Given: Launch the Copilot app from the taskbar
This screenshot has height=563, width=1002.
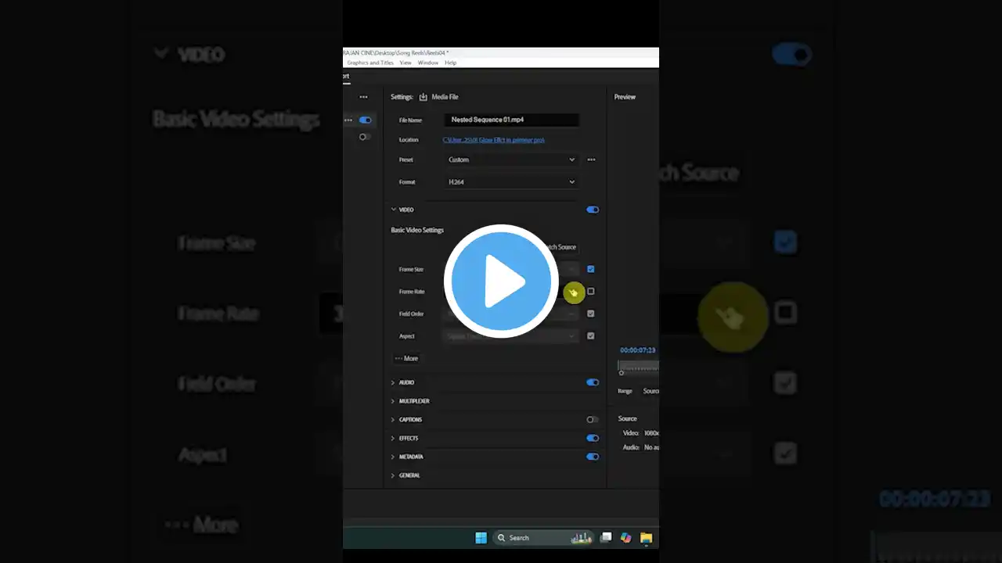Looking at the screenshot, I should (625, 538).
